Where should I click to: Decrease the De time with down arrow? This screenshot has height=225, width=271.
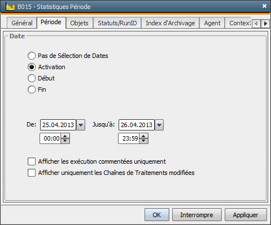coord(65,141)
